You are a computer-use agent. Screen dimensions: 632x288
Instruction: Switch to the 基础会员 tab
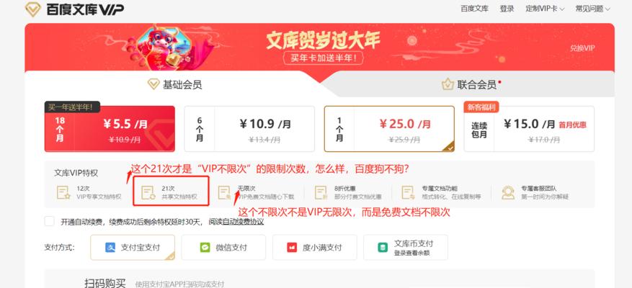point(174,84)
